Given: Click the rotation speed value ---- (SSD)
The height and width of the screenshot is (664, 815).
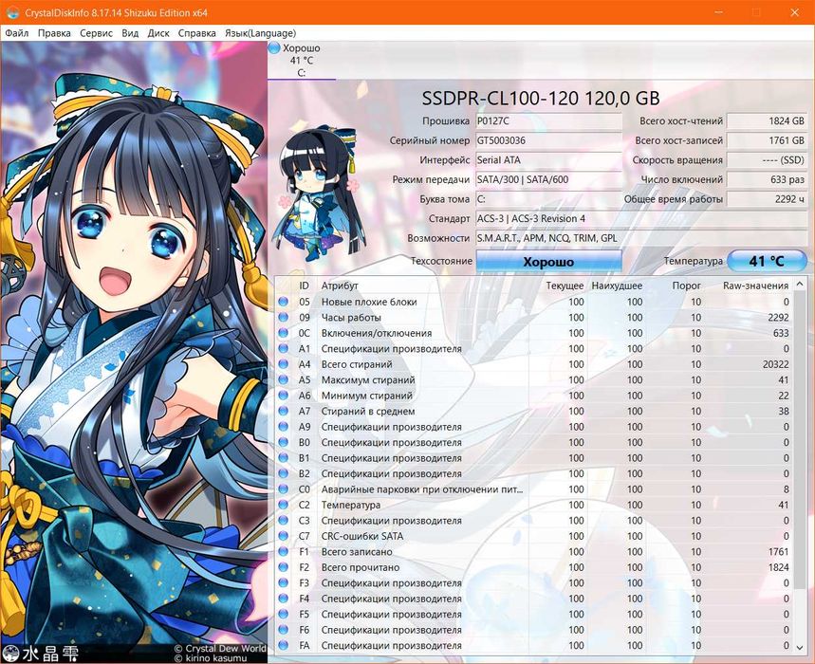Looking at the screenshot, I should click(767, 160).
